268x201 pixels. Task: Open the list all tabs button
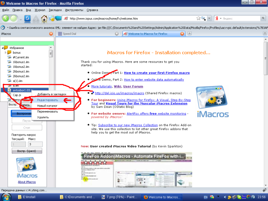point(265,33)
